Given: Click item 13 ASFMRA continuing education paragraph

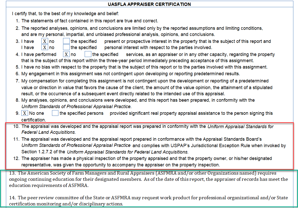Looking at the screenshot, I should pos(148,179).
